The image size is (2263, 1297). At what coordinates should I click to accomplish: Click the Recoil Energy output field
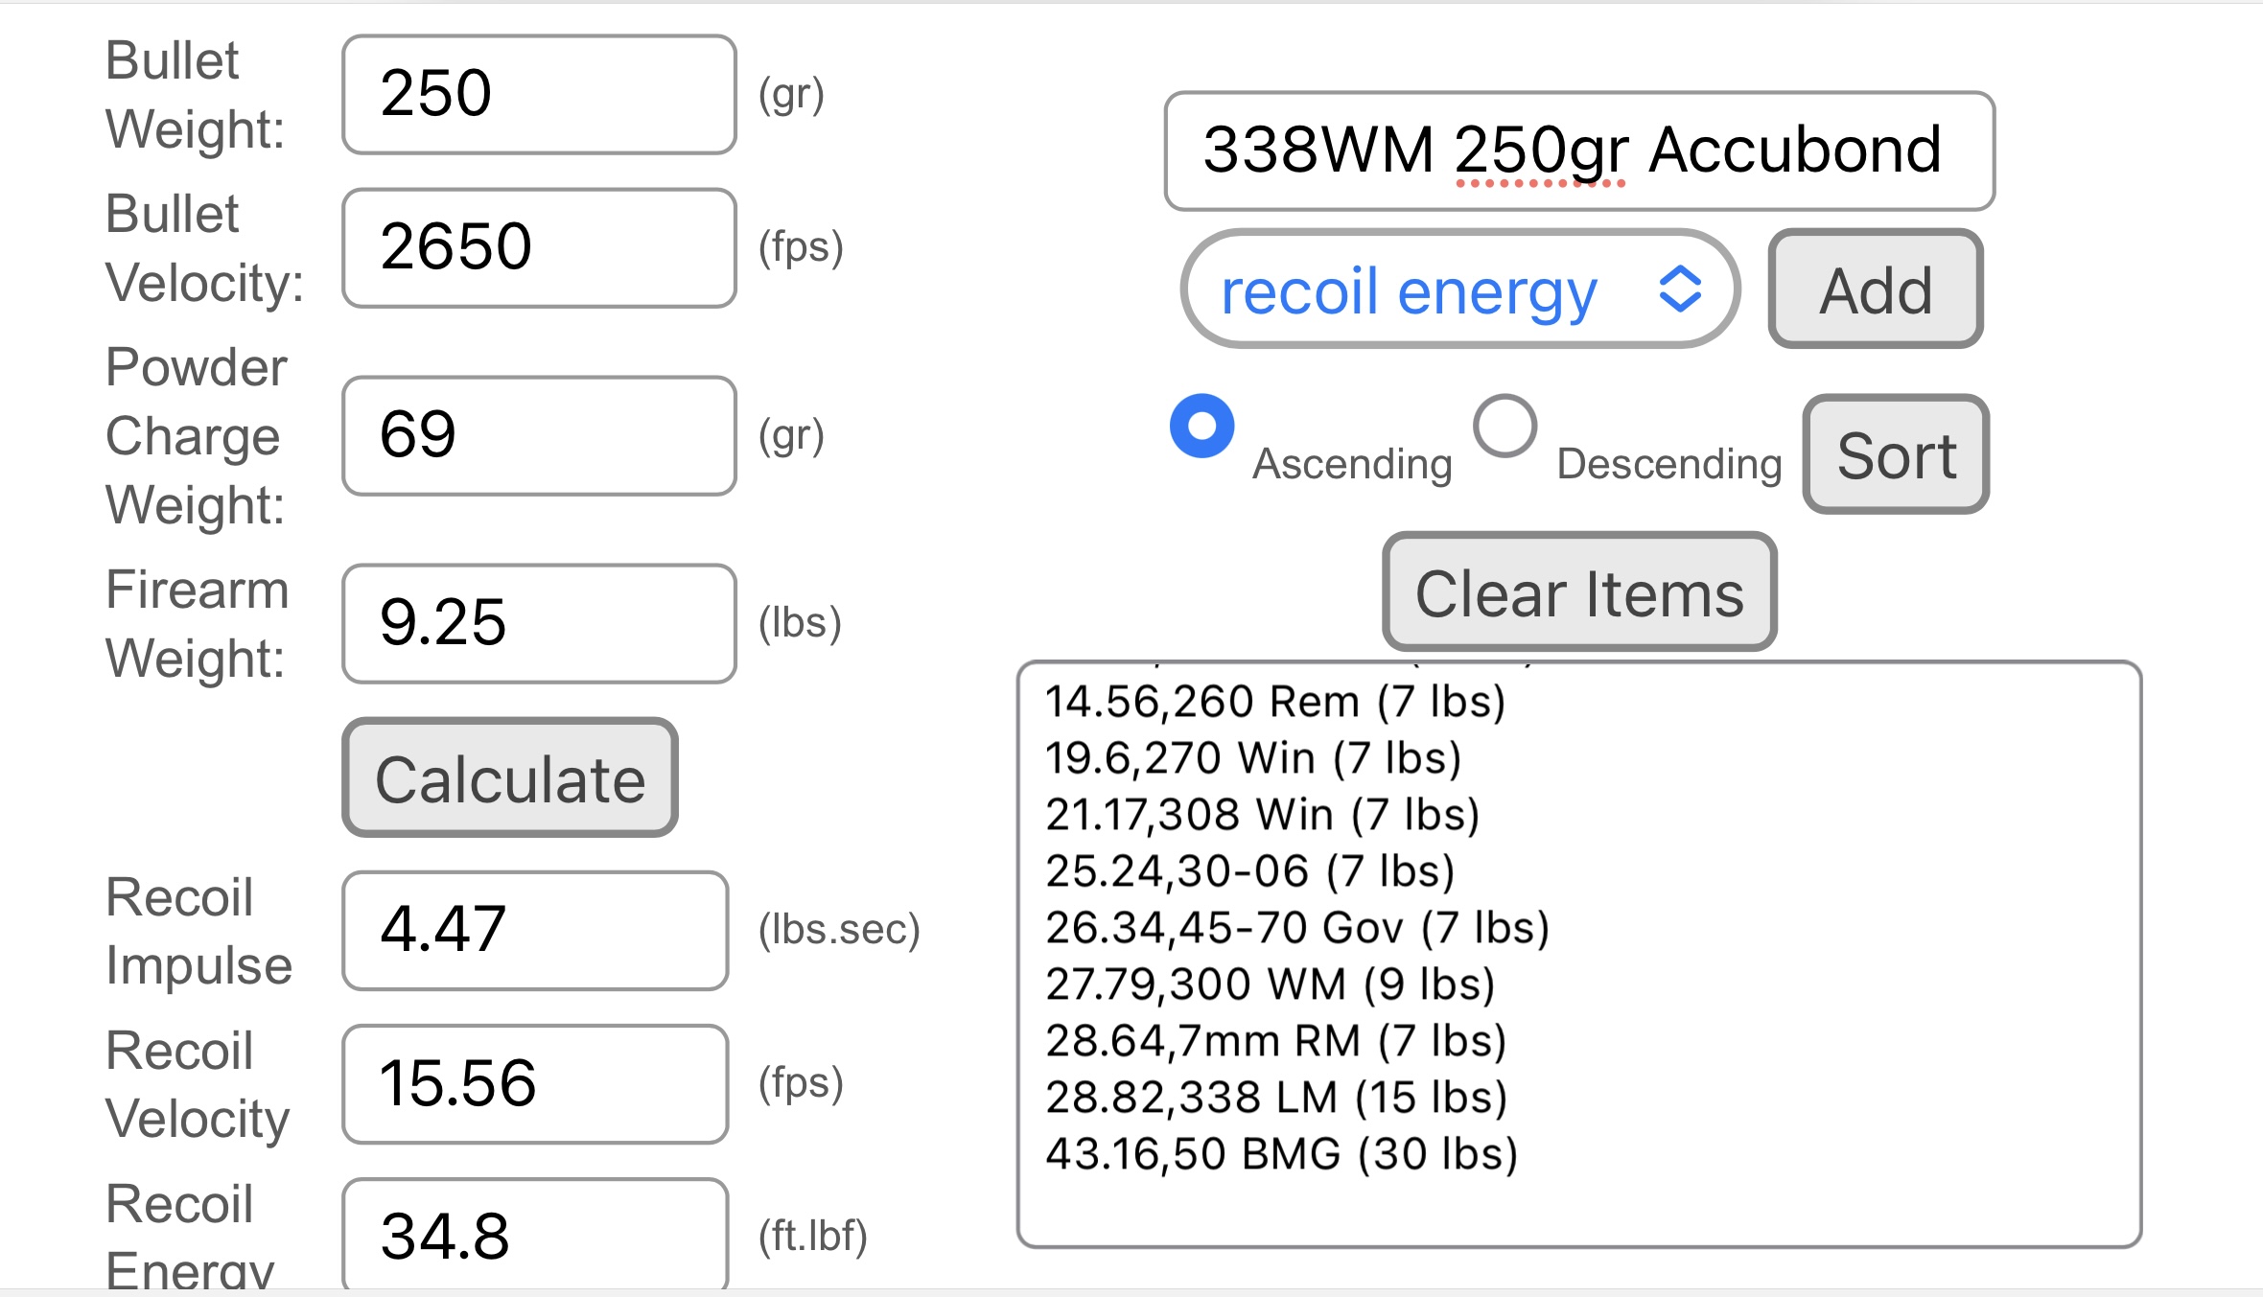(535, 1234)
